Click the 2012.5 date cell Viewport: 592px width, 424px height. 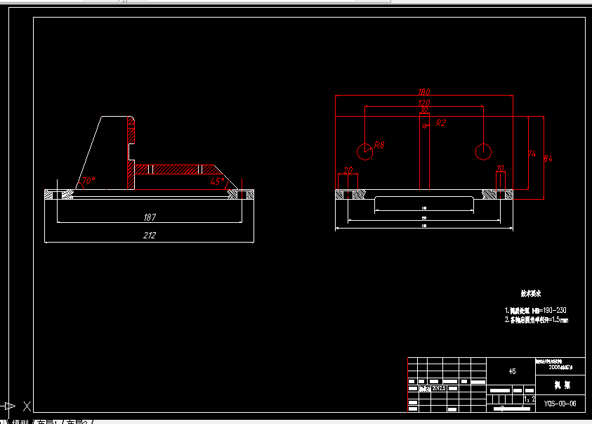coord(439,388)
